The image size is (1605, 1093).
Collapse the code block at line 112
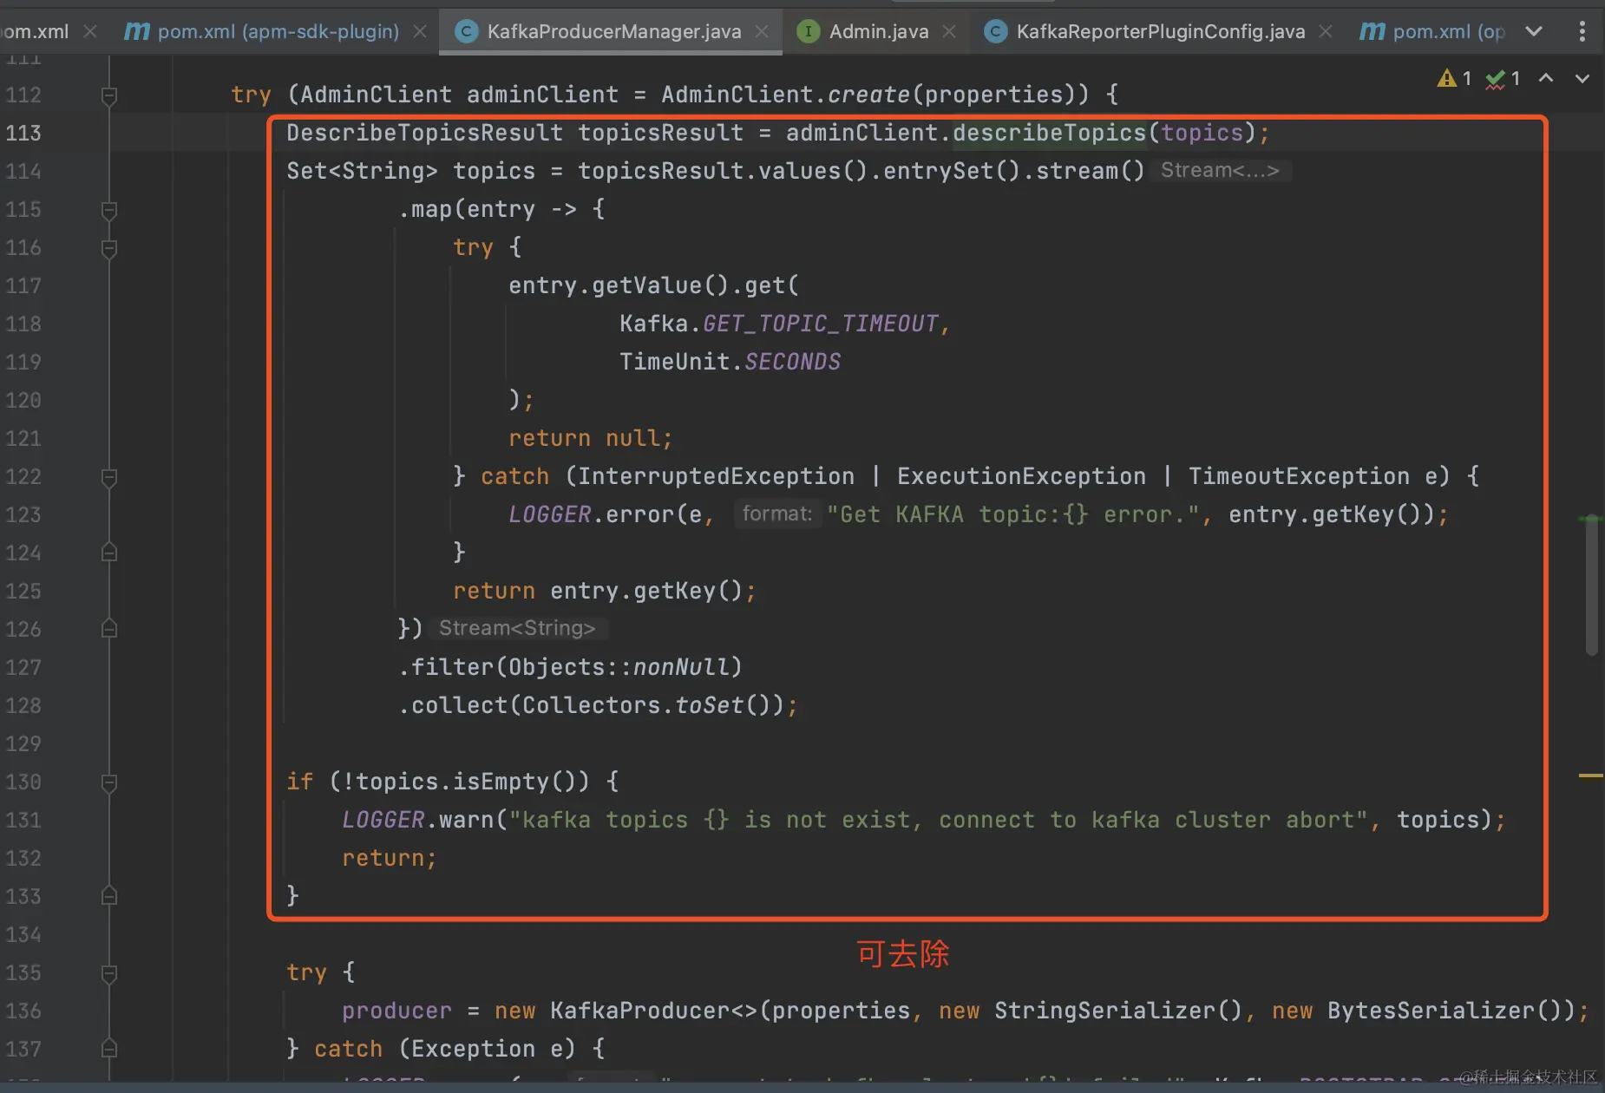coord(109,95)
